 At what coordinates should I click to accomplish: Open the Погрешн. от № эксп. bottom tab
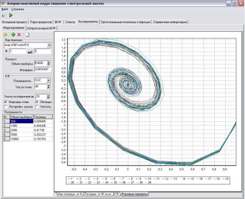tap(98, 194)
